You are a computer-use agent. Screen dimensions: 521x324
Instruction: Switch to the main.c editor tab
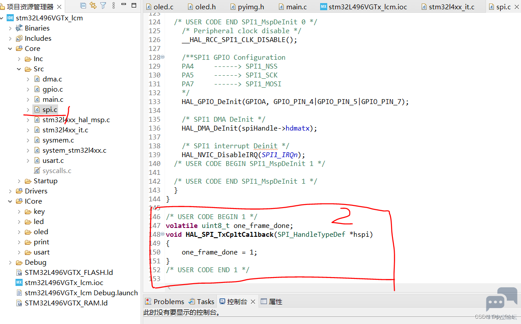click(x=293, y=7)
